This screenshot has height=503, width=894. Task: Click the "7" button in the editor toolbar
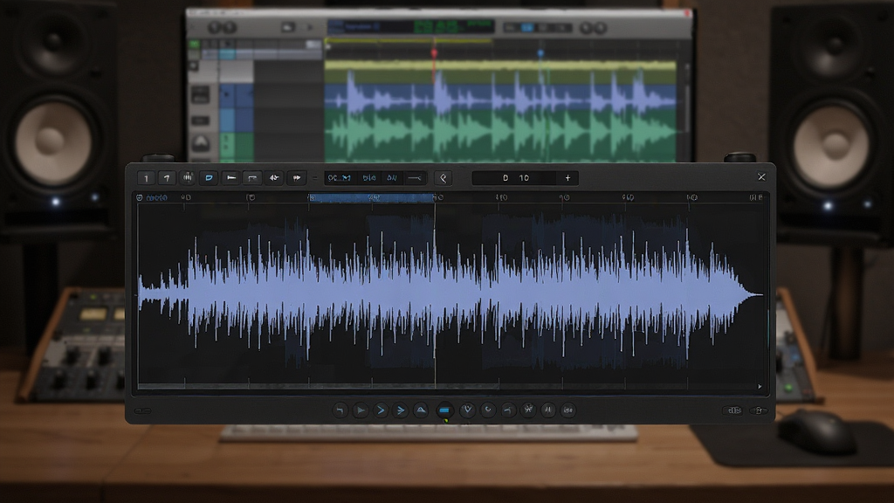click(167, 178)
